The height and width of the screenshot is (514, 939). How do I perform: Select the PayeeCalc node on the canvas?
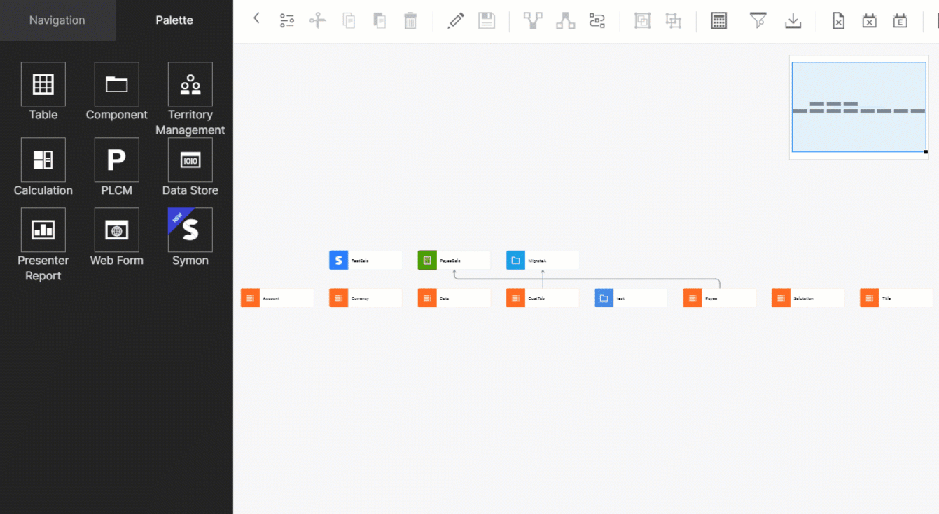[x=454, y=261]
